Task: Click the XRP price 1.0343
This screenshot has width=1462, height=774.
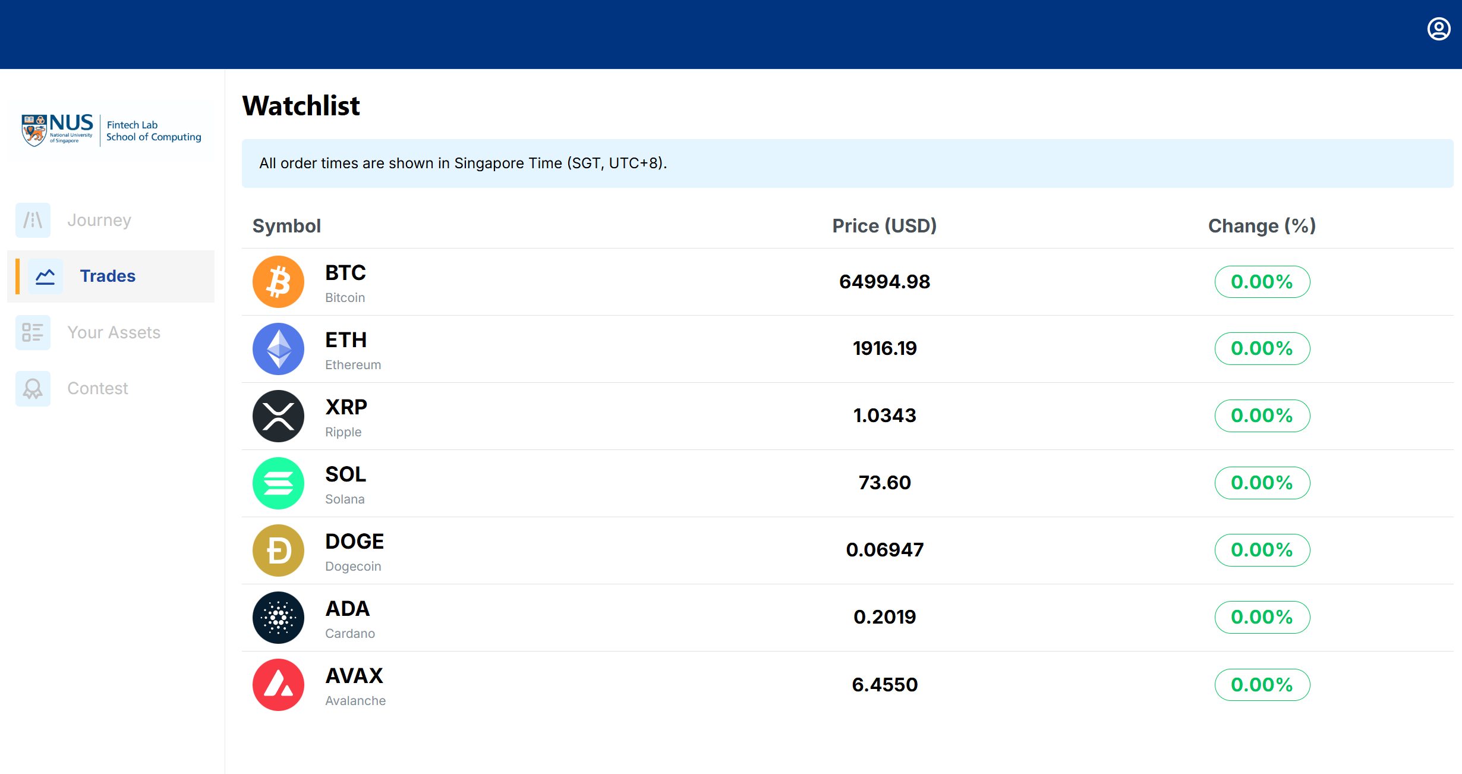Action: pyautogui.click(x=885, y=416)
